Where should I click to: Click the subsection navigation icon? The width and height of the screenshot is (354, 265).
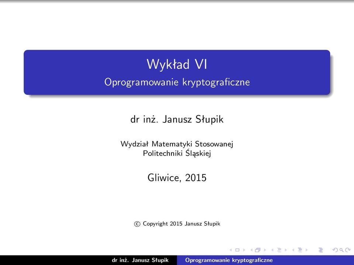[x=279, y=250]
